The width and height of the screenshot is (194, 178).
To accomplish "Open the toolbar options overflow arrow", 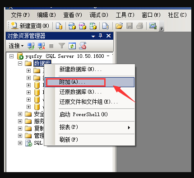I will 162,28.
